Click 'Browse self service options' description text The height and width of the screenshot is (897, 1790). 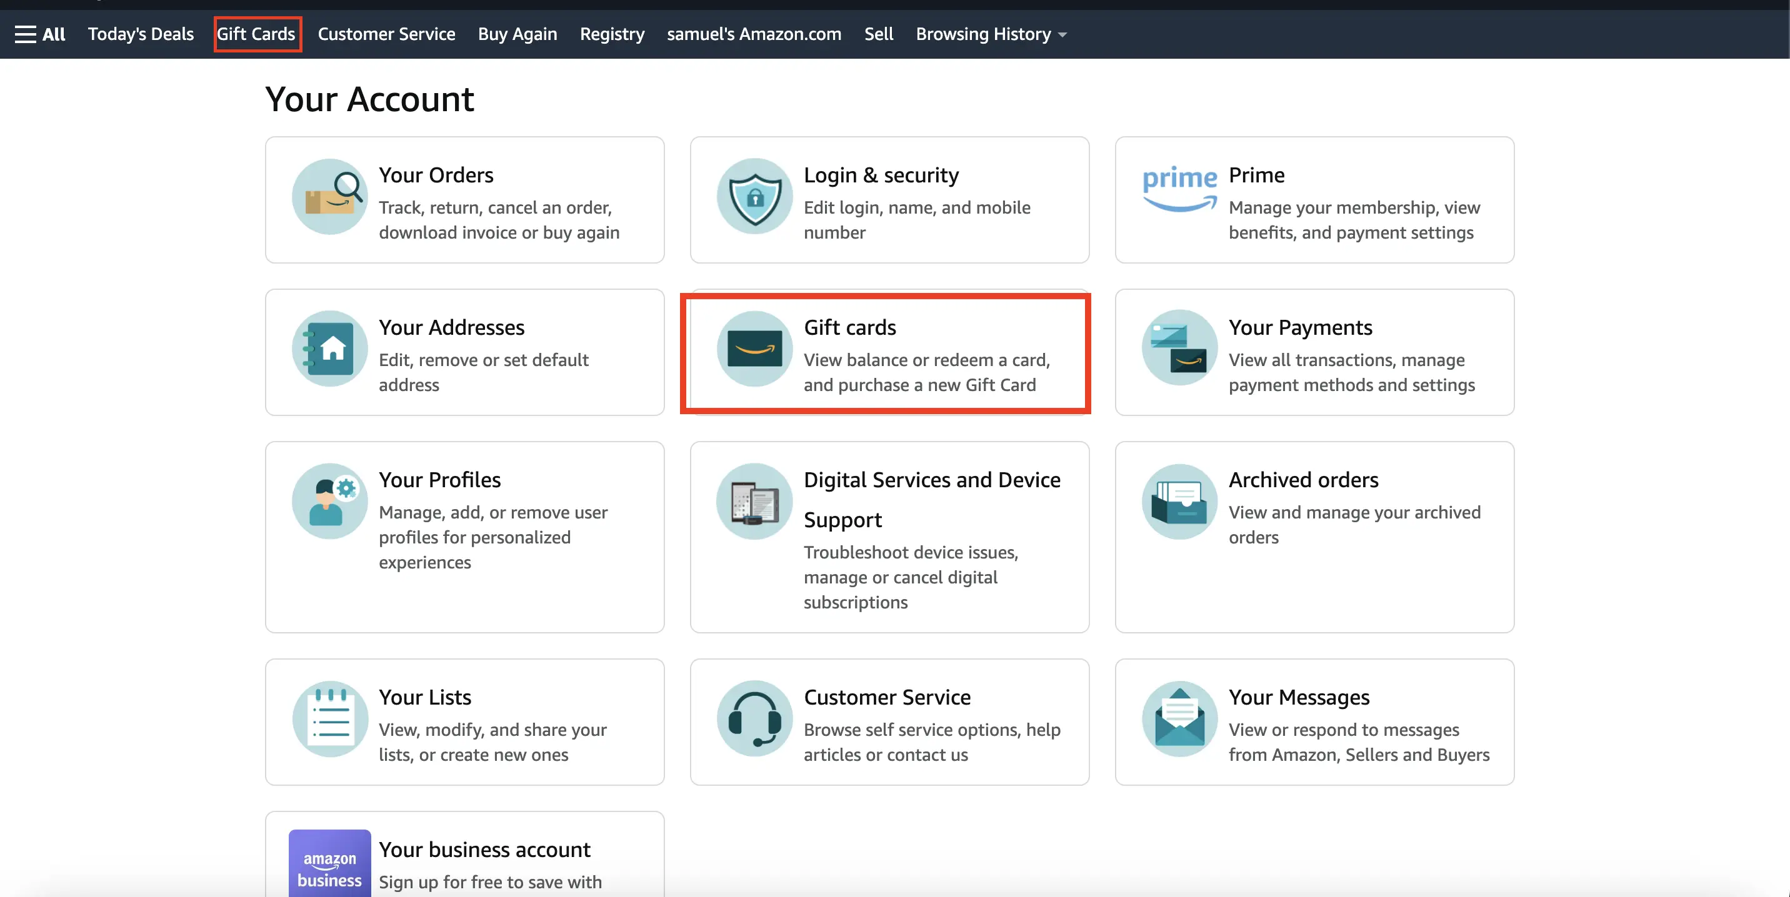click(932, 742)
